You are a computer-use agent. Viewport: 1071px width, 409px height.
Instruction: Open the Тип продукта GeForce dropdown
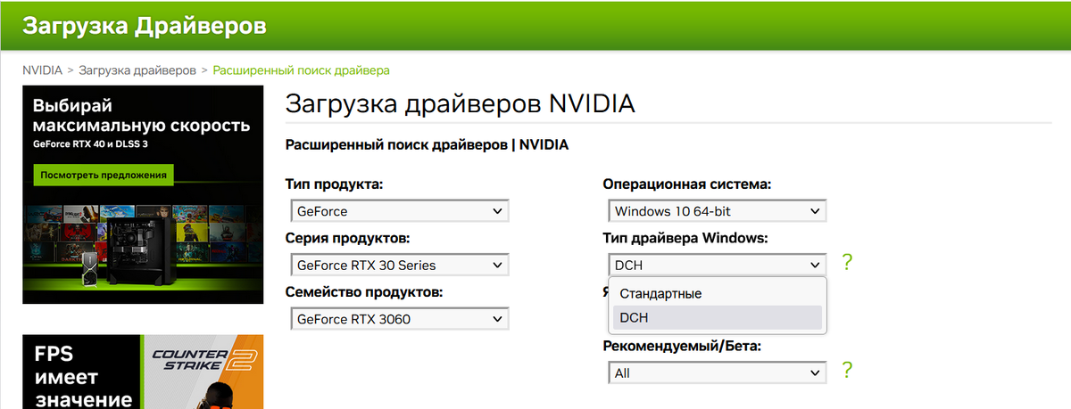(399, 211)
